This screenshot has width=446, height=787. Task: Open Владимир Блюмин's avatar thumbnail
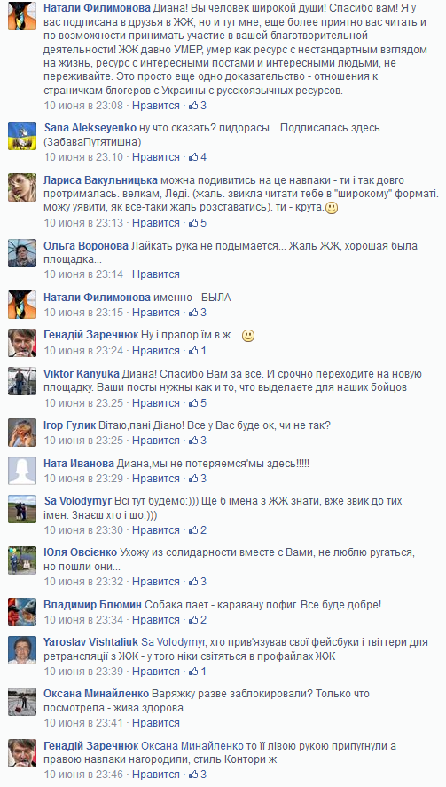pyautogui.click(x=22, y=612)
